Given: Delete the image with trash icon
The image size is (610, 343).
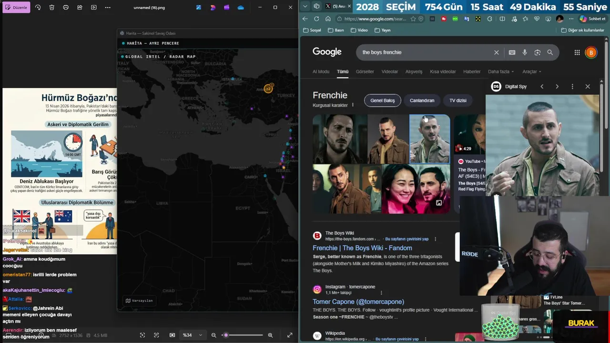Looking at the screenshot, I should point(51,8).
